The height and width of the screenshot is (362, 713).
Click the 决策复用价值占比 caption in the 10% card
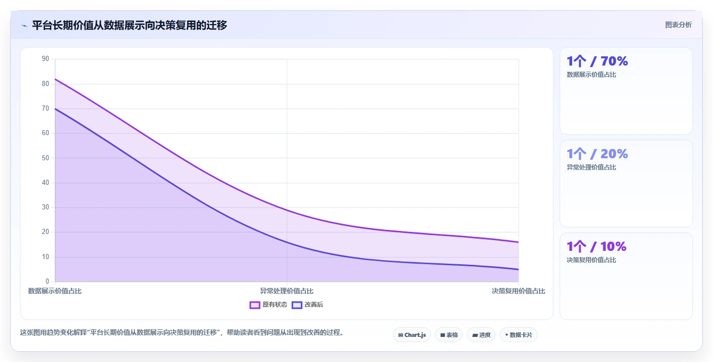click(x=591, y=260)
